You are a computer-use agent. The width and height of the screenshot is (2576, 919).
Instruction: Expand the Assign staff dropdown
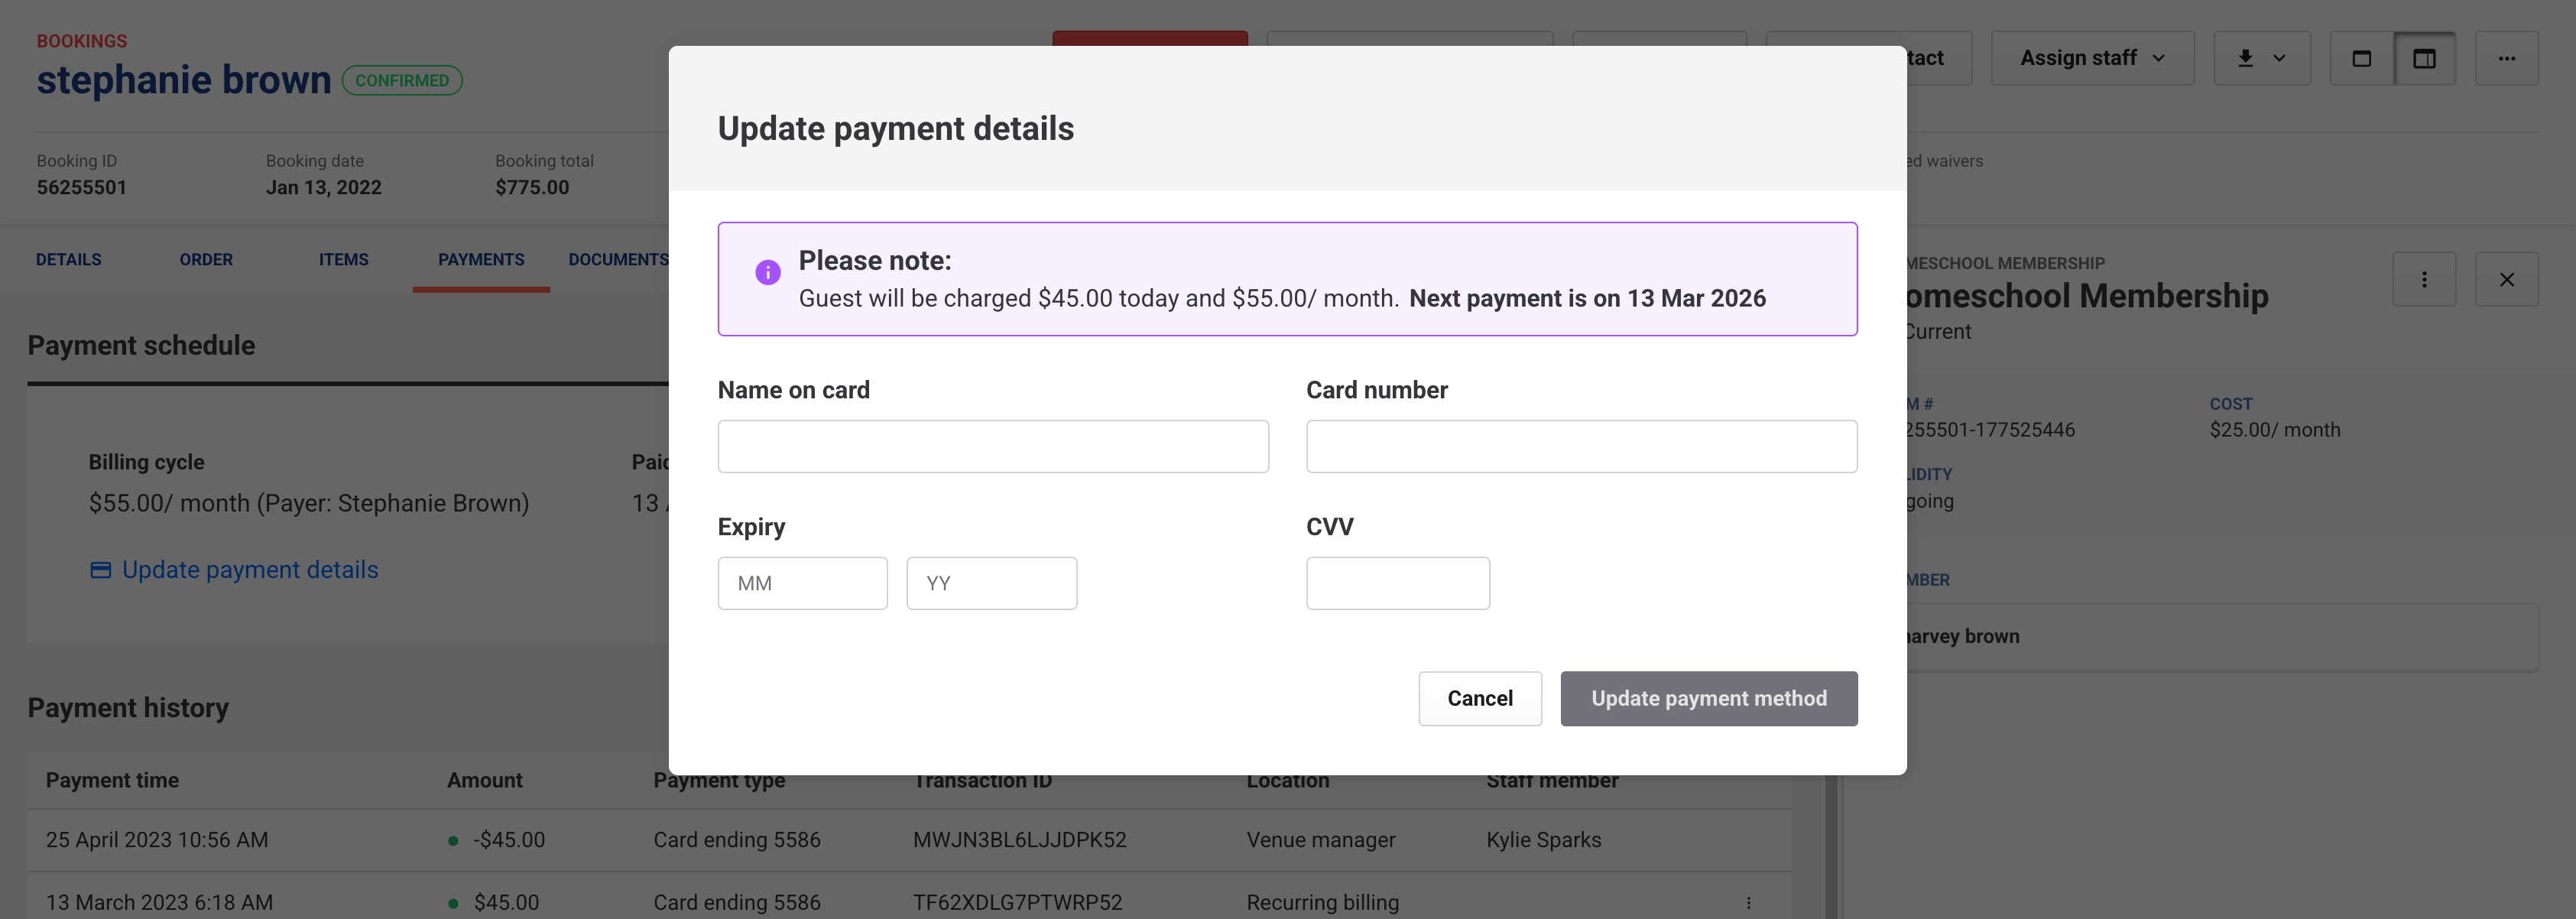tap(2091, 58)
